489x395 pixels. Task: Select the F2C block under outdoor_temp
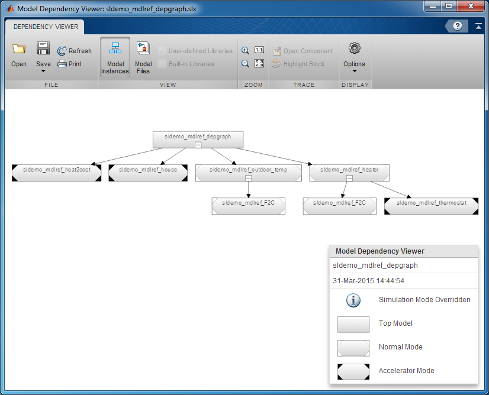pyautogui.click(x=248, y=206)
